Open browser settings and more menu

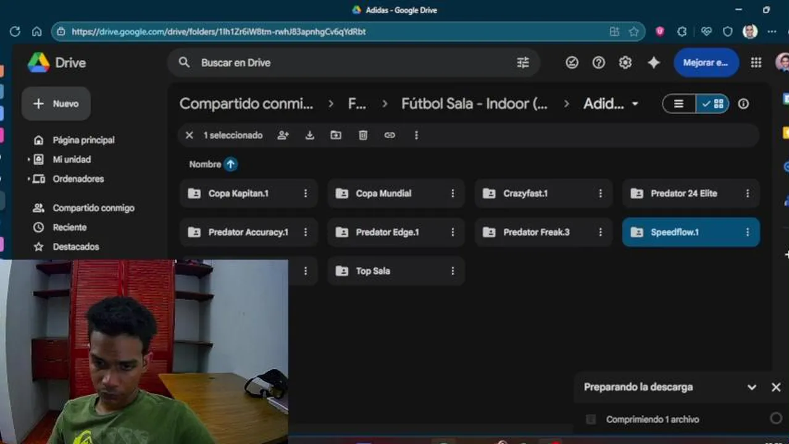[x=772, y=31]
